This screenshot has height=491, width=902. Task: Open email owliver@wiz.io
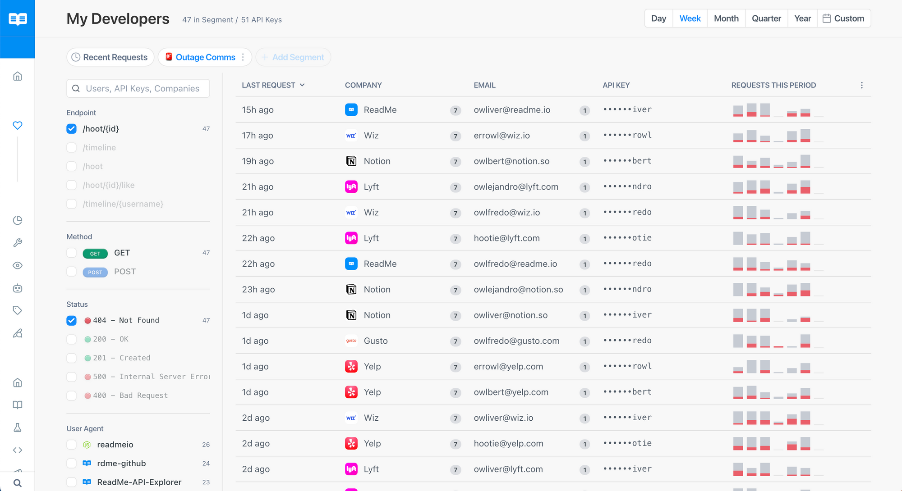tap(503, 418)
